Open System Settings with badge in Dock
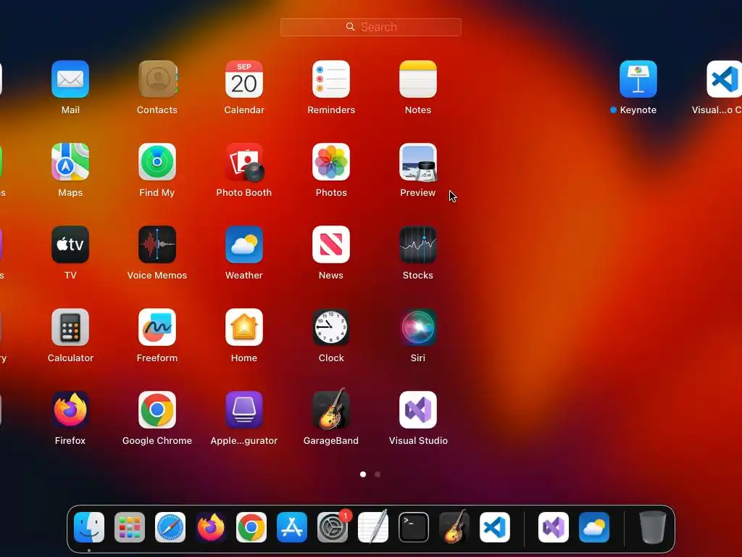 click(333, 527)
